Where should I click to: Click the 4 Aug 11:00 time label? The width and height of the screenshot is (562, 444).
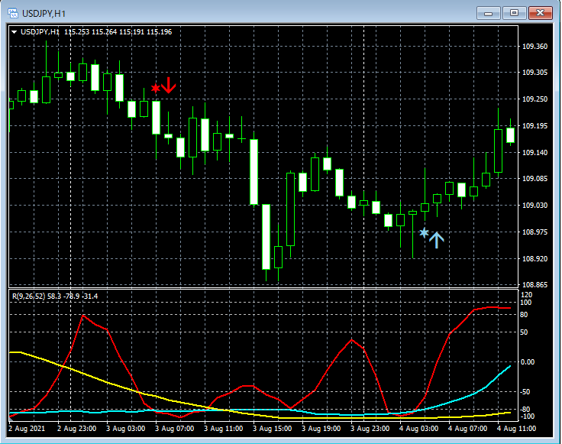[x=516, y=429]
